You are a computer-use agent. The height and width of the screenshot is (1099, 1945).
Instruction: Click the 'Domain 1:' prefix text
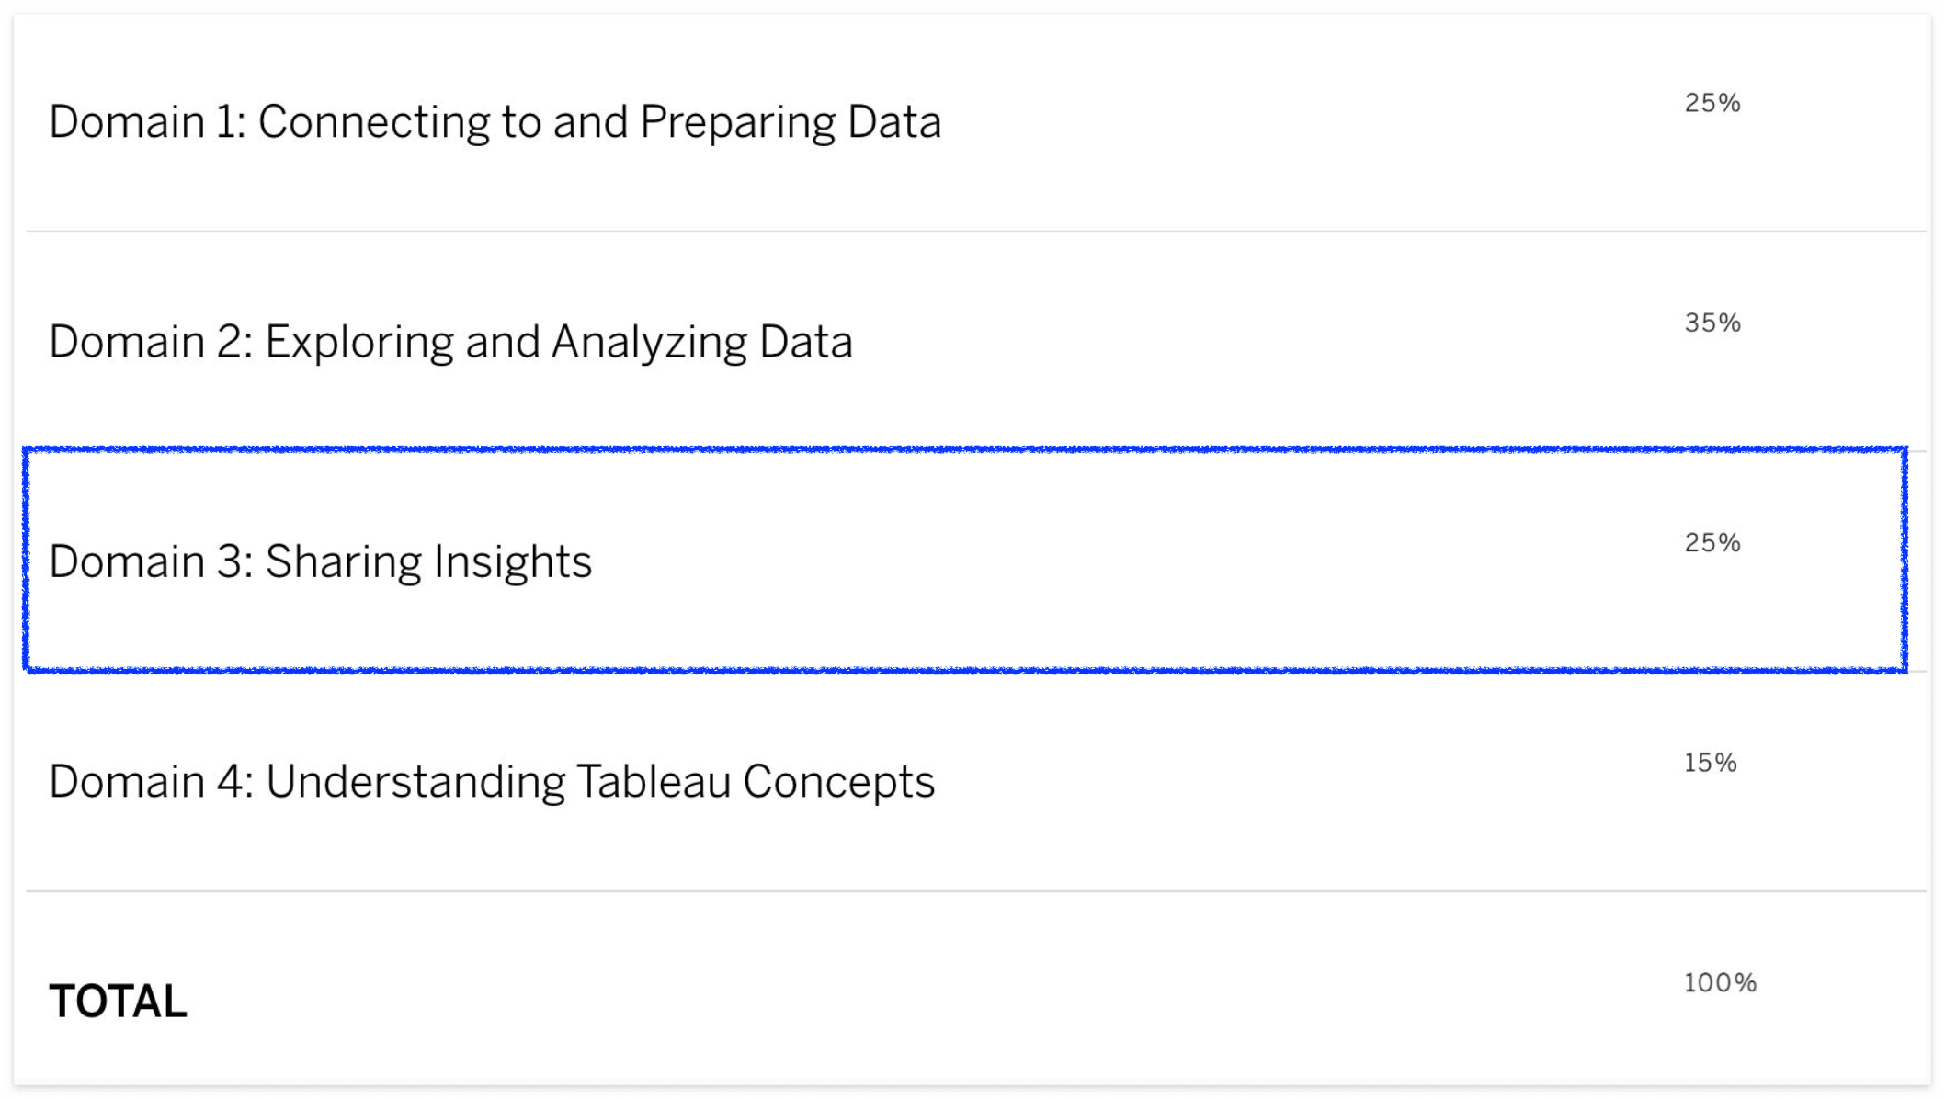tap(148, 122)
